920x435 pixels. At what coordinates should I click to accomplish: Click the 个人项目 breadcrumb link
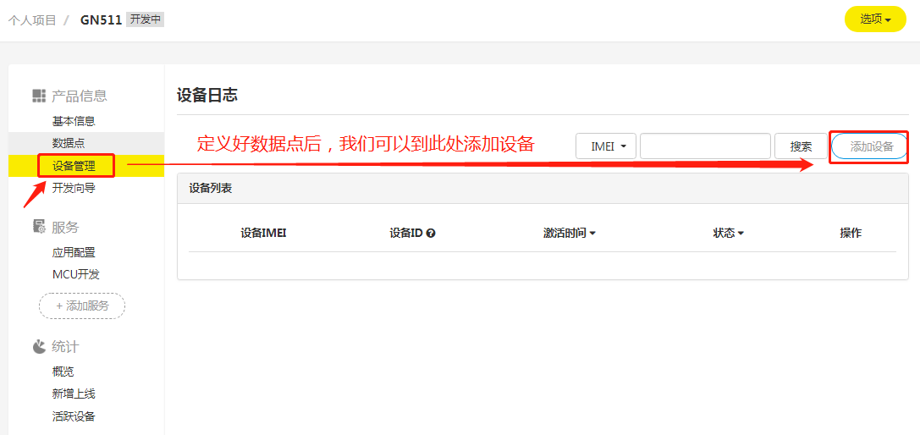pyautogui.click(x=32, y=19)
